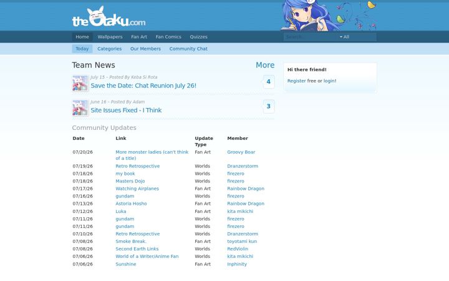View firezero profile in 'my book' row

pos(236,174)
